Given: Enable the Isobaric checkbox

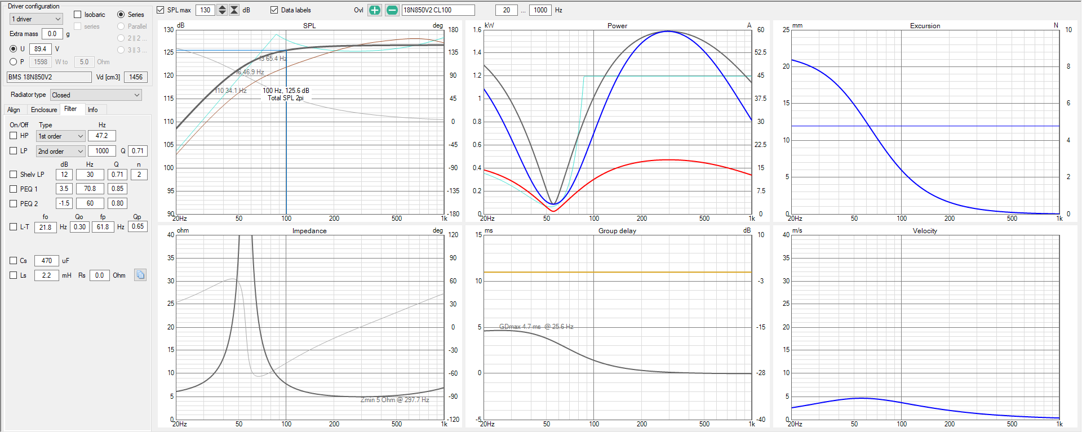Looking at the screenshot, I should 78,15.
